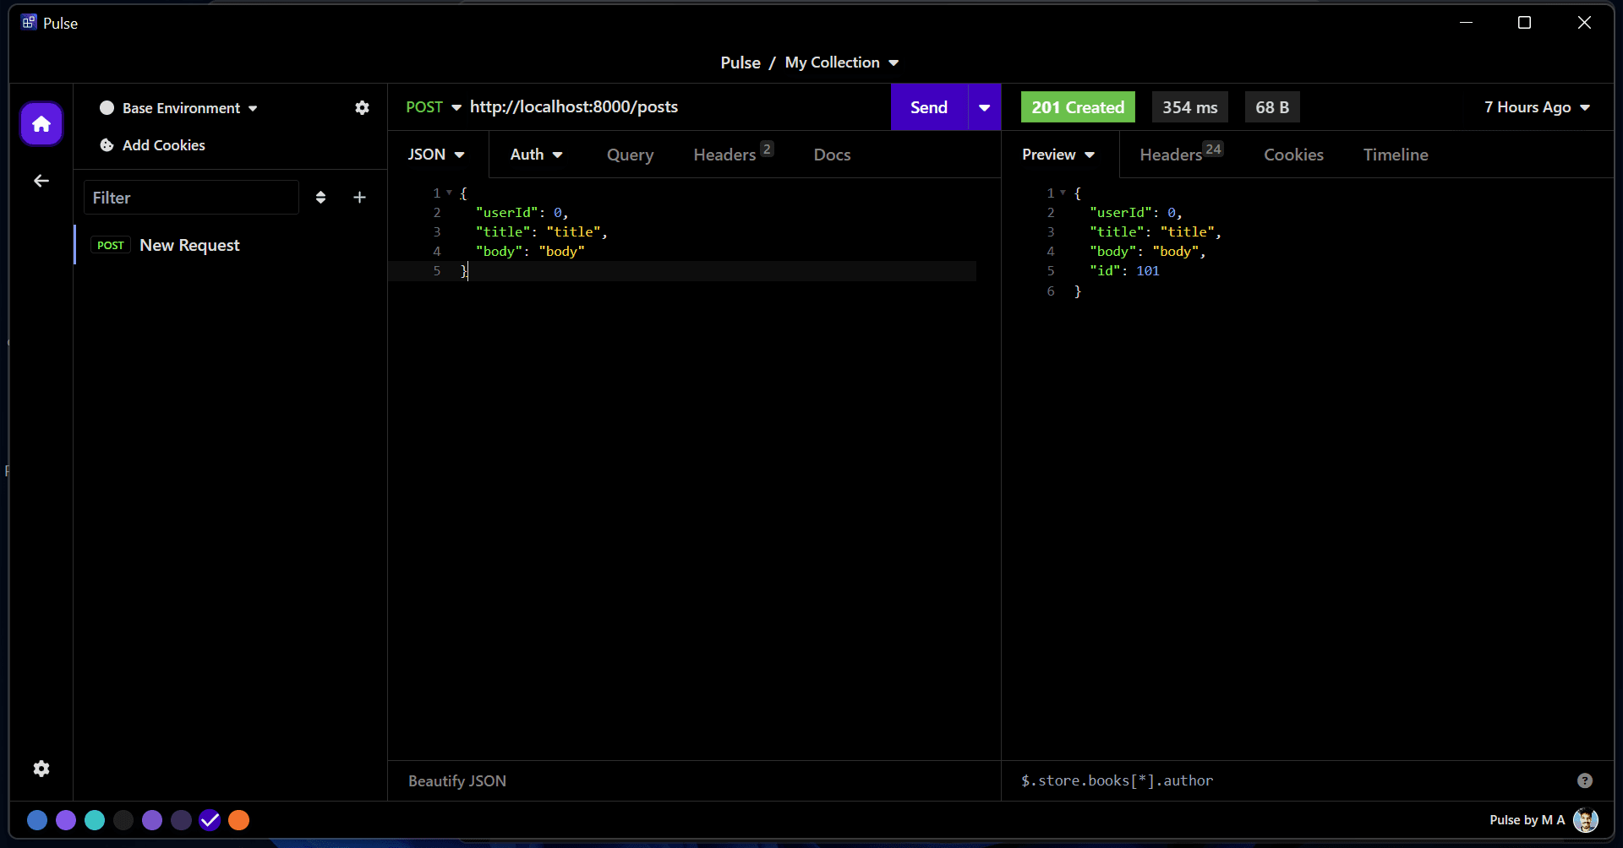Image resolution: width=1623 pixels, height=848 pixels.
Task: Click the back arrow in the sidebar
Action: (x=41, y=181)
